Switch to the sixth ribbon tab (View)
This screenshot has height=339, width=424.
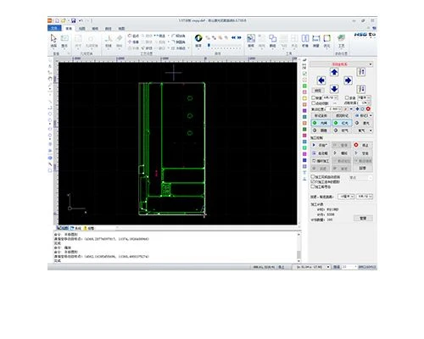pos(121,28)
